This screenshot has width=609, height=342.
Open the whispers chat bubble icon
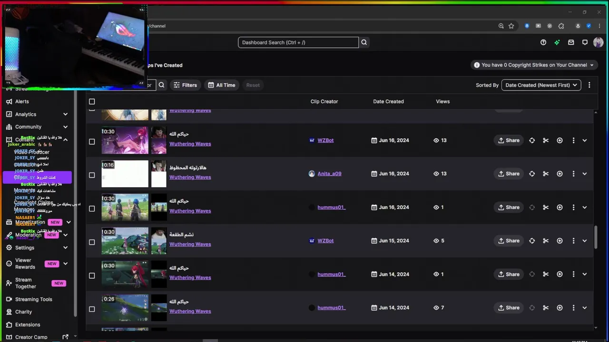(x=585, y=42)
